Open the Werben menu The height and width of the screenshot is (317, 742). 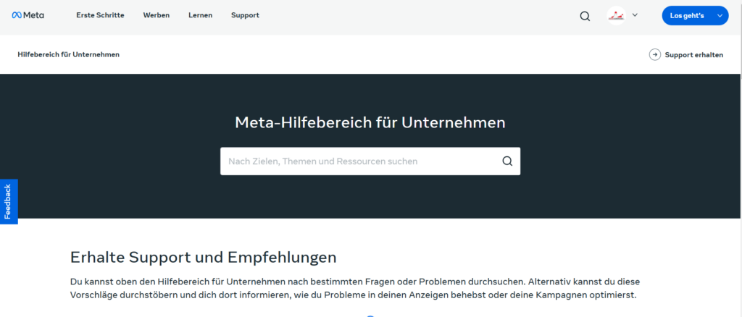coord(157,15)
